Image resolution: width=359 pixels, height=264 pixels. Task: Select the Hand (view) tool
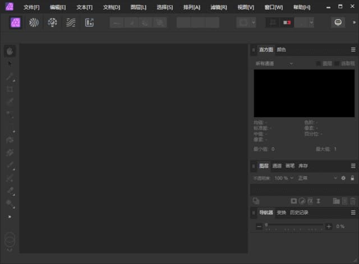pyautogui.click(x=10, y=52)
